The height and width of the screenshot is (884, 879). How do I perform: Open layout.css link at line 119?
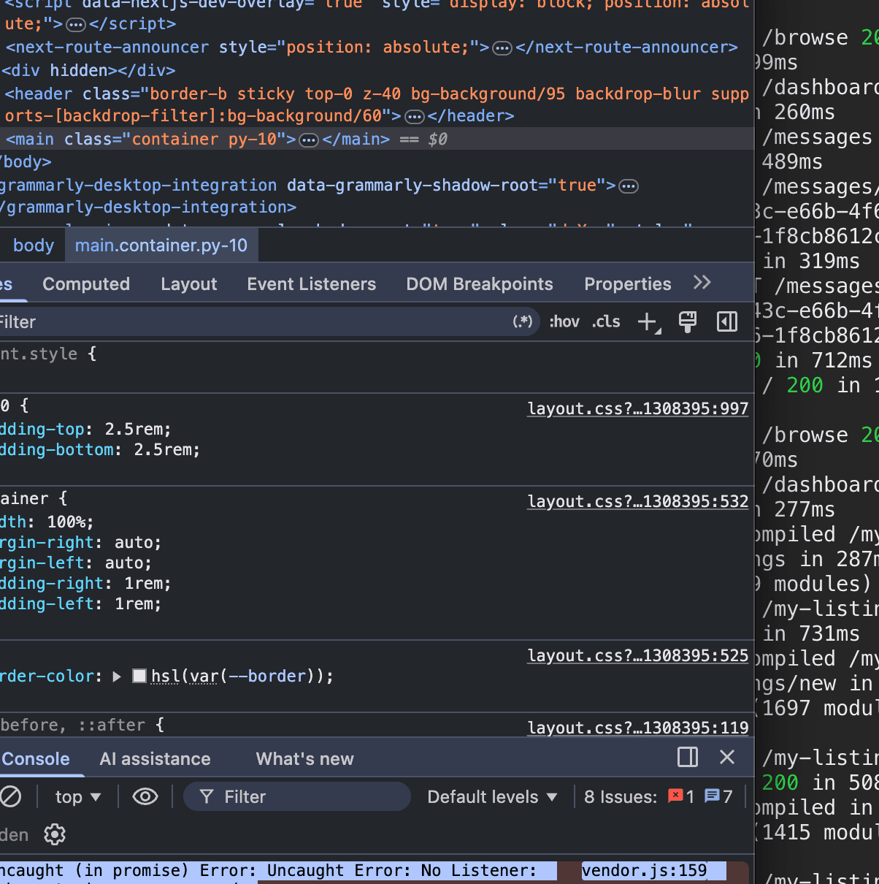click(638, 728)
